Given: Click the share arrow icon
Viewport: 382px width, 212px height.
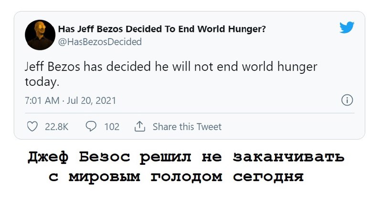Looking at the screenshot, I should point(139,127).
